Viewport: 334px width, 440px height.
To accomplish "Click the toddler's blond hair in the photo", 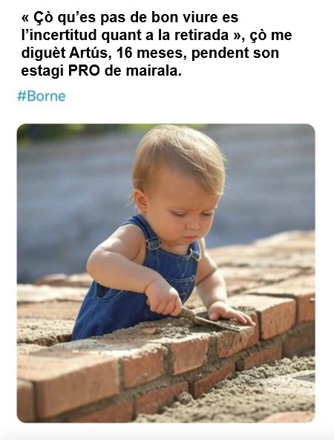I will pos(180,157).
